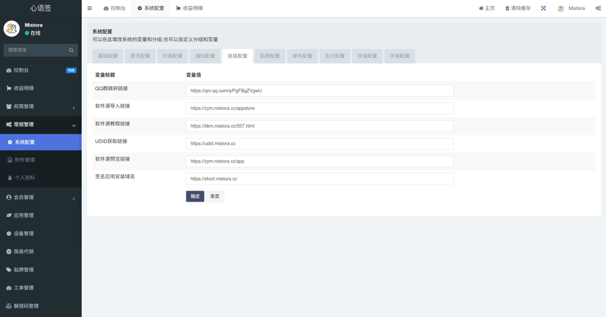This screenshot has width=606, height=317.
Task: Click the QQ群跳转链接 input field
Action: pyautogui.click(x=320, y=90)
